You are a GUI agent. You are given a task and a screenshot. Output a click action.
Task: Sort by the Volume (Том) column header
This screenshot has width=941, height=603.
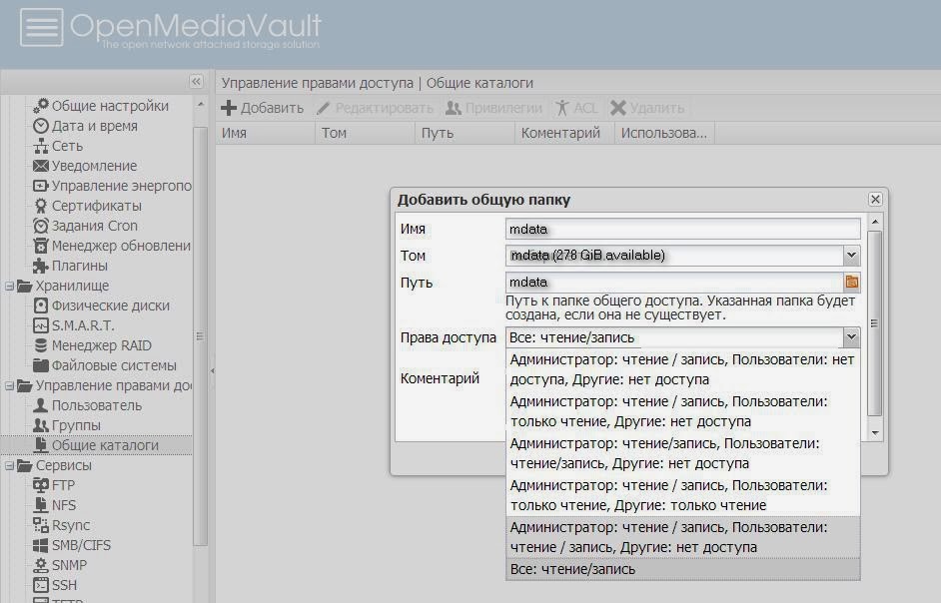point(365,133)
